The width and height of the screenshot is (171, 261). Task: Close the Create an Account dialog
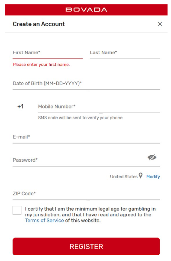(x=160, y=24)
